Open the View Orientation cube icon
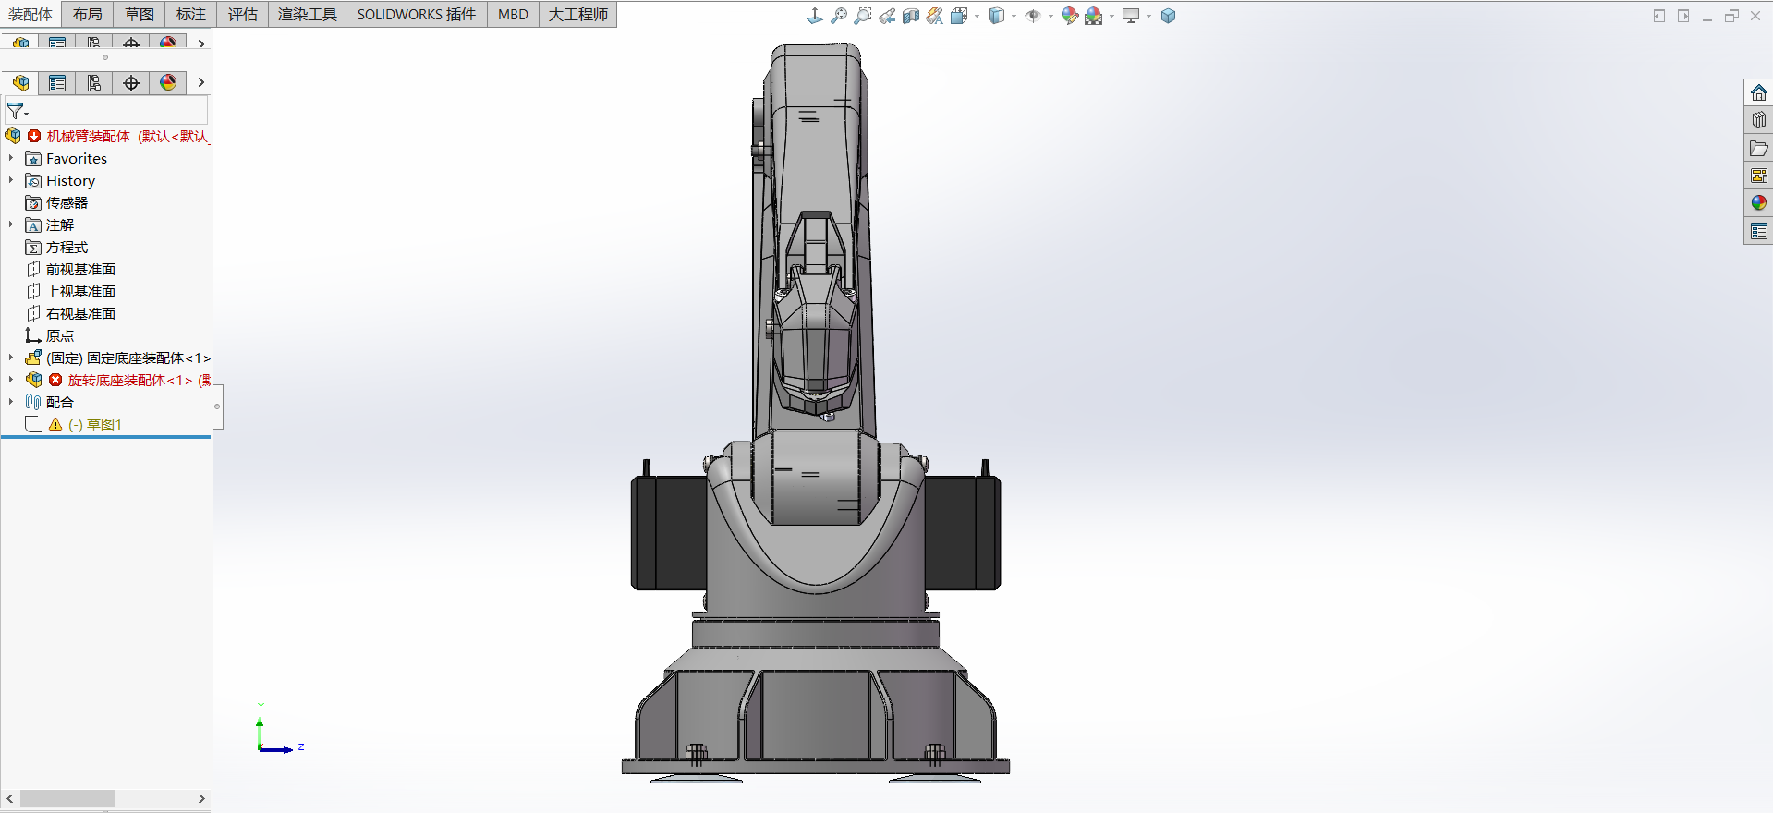 [959, 16]
